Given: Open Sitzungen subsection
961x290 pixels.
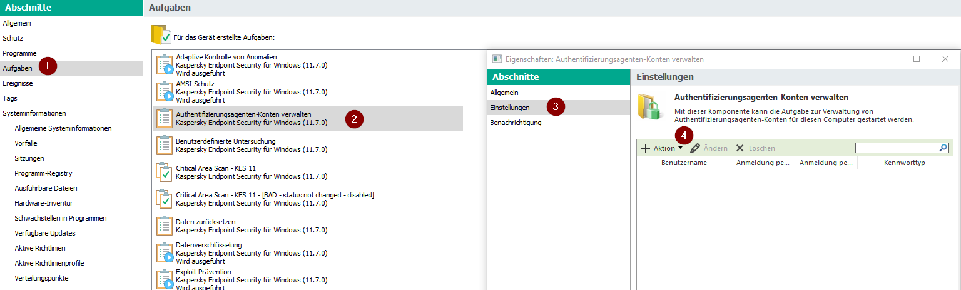Looking at the screenshot, I should [29, 158].
